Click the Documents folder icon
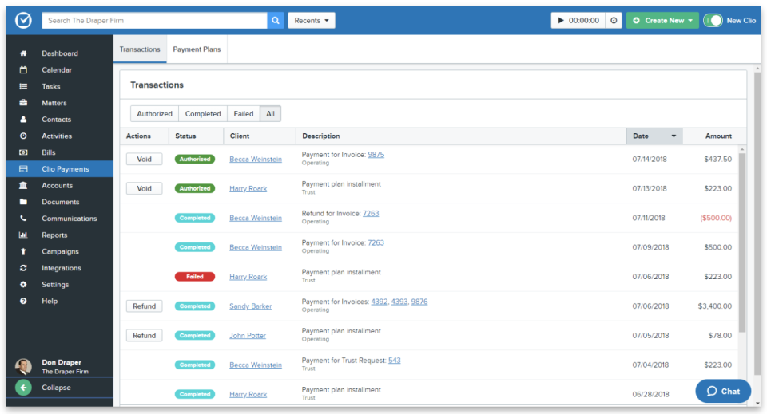Viewport: 767px width, 414px height. point(23,202)
